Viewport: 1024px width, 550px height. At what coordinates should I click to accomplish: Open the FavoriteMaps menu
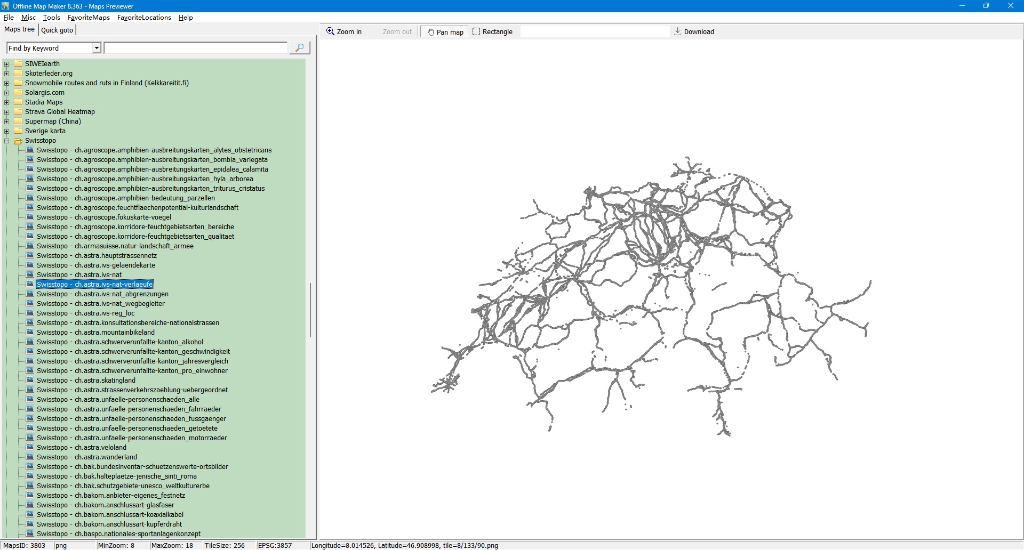pyautogui.click(x=89, y=18)
